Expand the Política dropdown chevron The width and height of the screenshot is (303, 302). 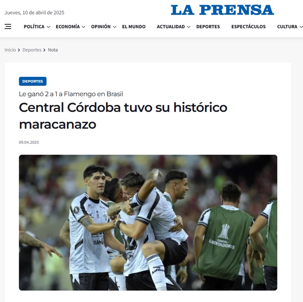(x=49, y=27)
